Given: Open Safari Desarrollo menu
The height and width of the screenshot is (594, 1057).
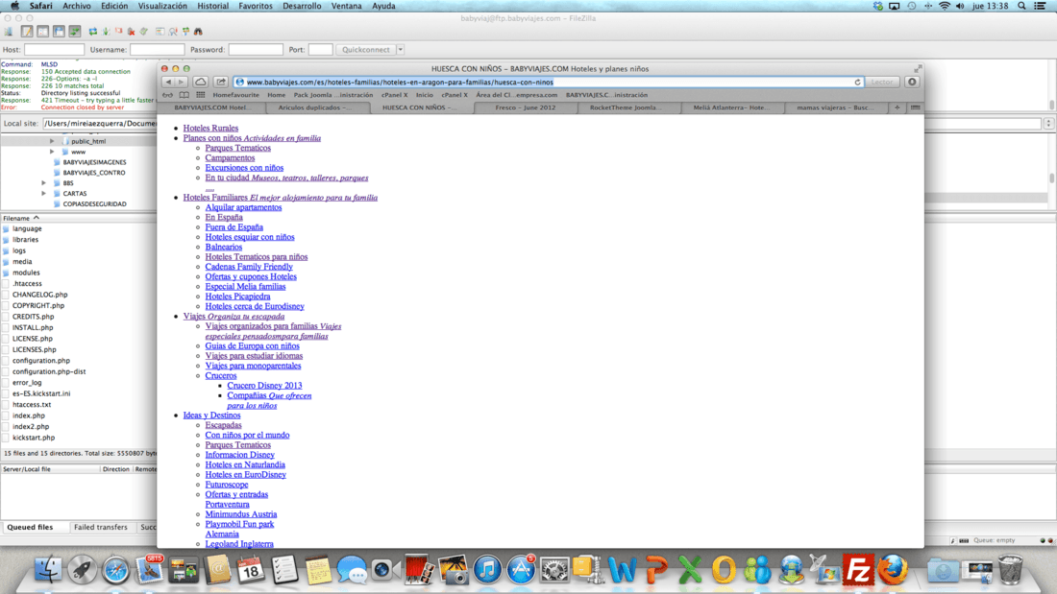Looking at the screenshot, I should click(302, 6).
